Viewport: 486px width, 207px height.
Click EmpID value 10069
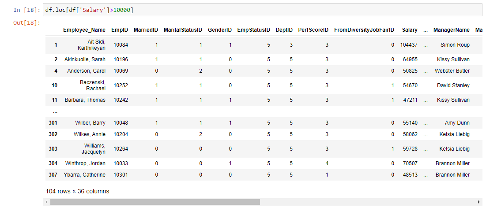click(x=121, y=71)
